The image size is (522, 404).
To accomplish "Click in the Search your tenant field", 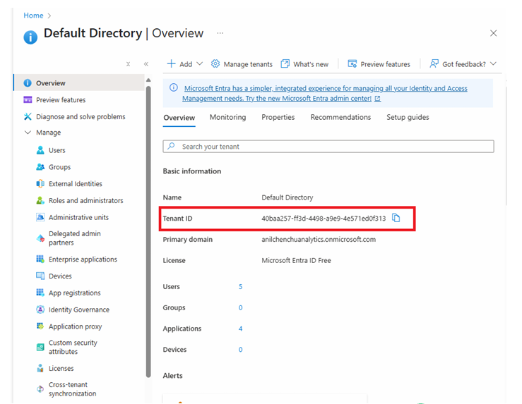I will pos(328,147).
